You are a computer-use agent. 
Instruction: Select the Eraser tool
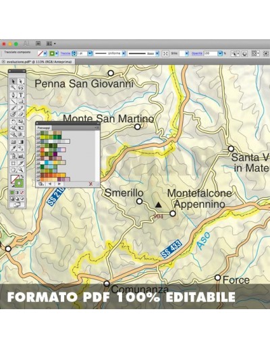pos(21,114)
